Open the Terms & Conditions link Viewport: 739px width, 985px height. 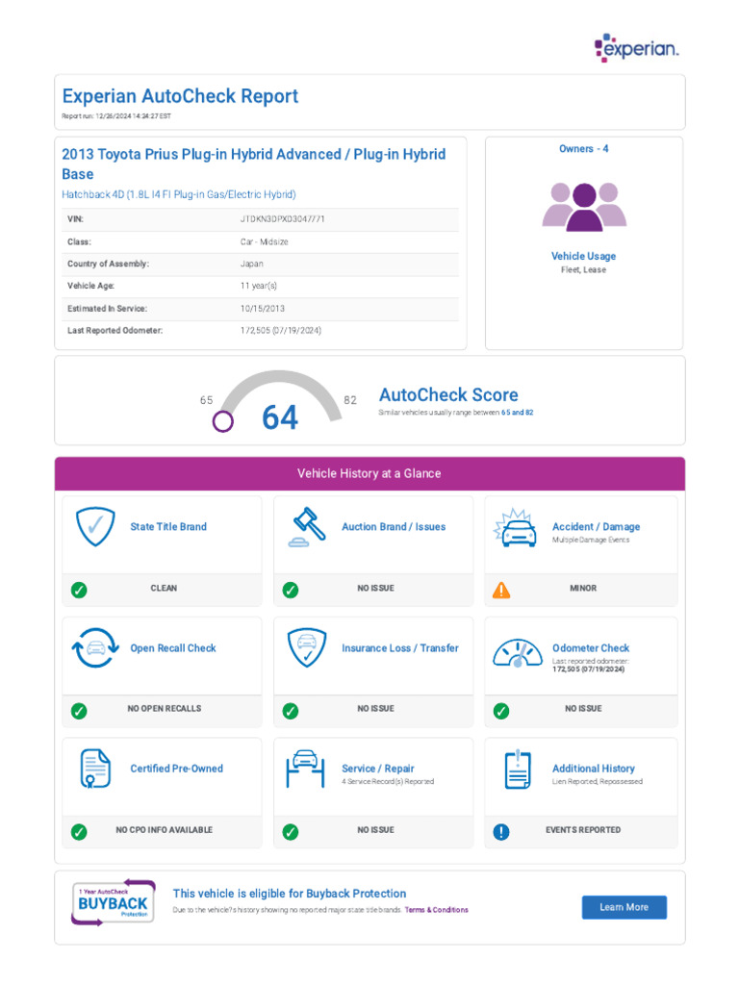pos(436,910)
